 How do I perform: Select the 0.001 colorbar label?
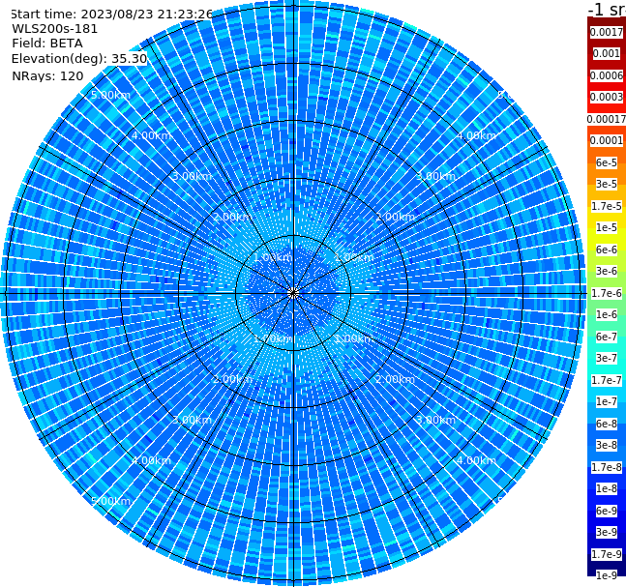607,54
